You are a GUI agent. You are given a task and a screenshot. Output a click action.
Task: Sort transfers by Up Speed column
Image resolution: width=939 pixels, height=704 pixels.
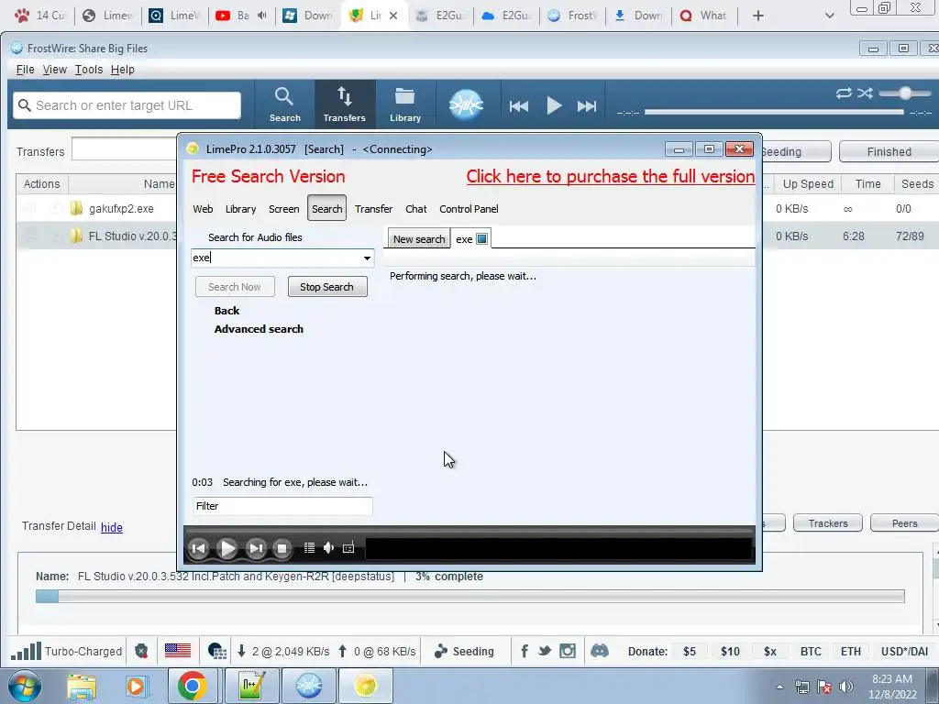tap(808, 183)
